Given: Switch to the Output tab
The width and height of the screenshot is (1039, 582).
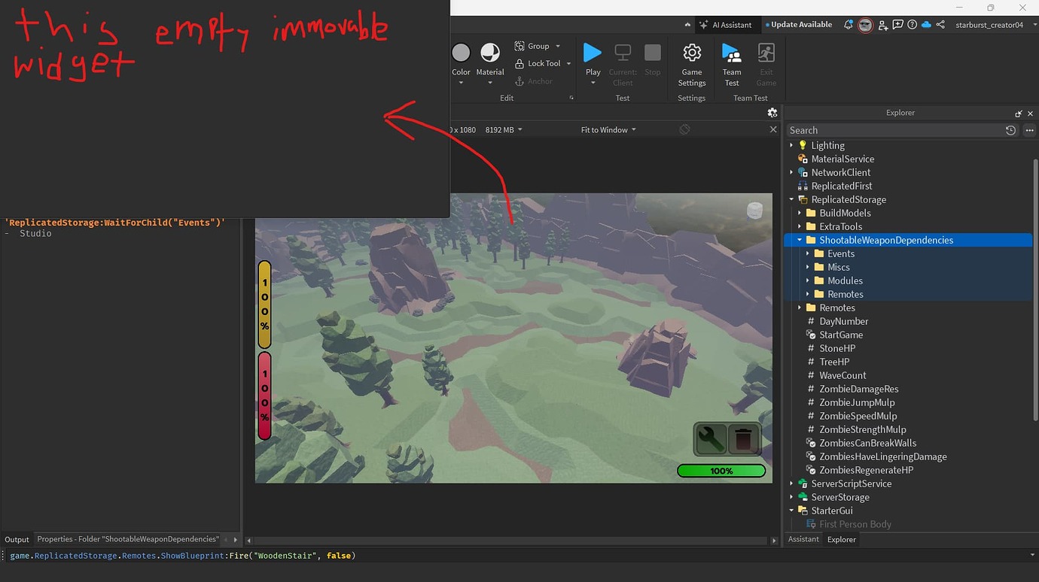Looking at the screenshot, I should tap(17, 539).
